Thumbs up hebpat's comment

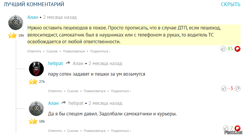[224, 88]
